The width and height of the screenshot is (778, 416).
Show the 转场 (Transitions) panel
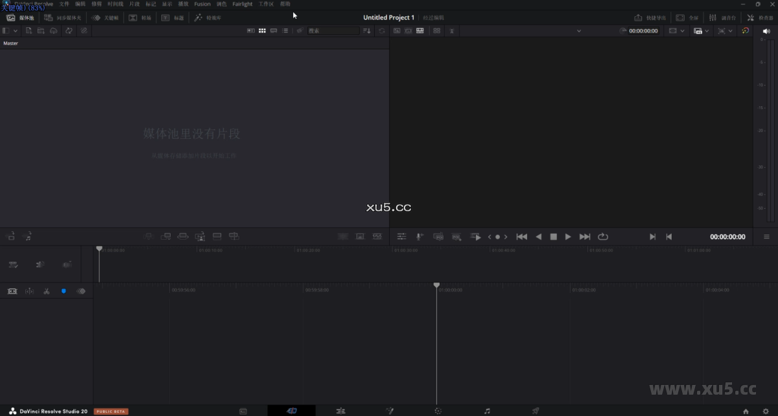[x=140, y=17]
